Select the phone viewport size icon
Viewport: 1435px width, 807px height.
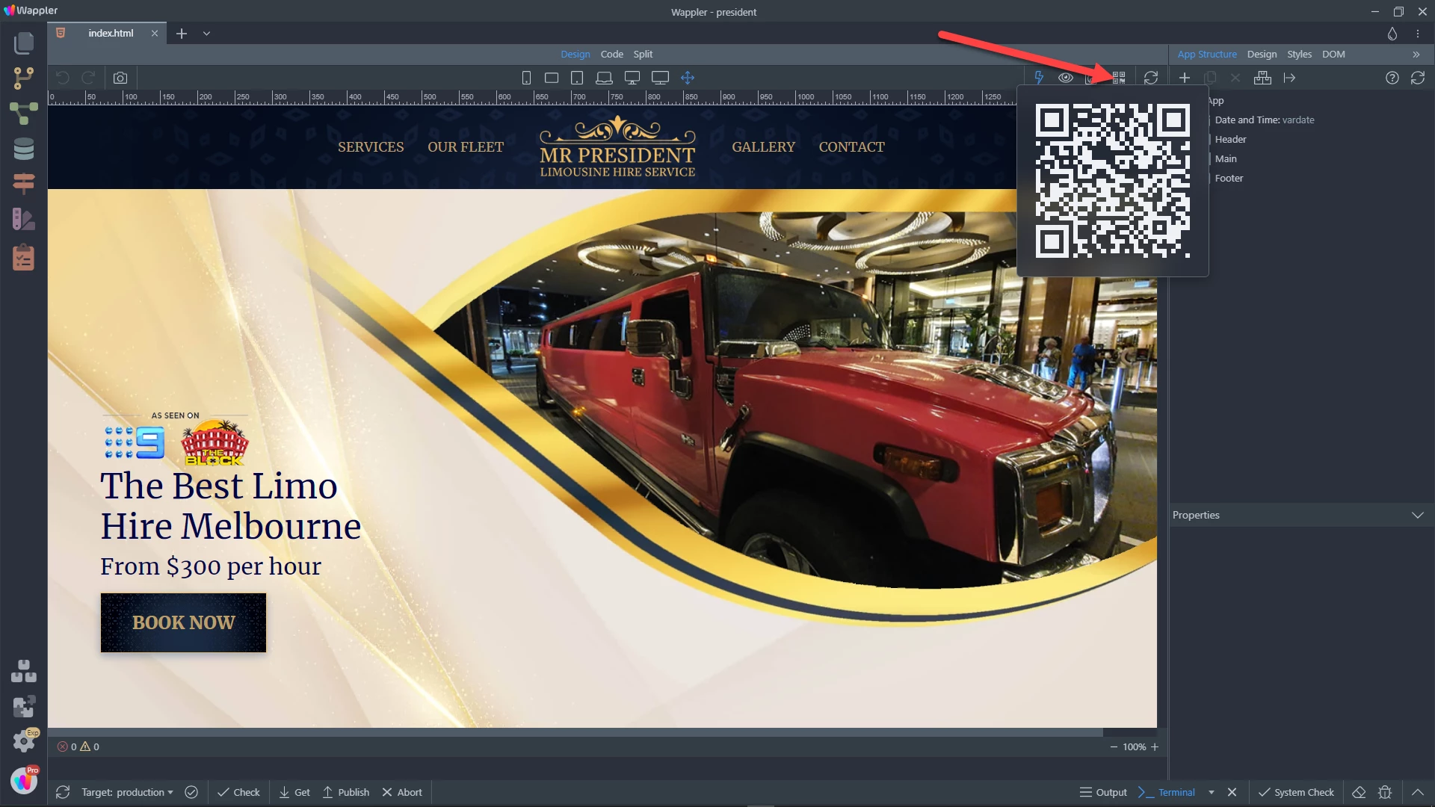click(526, 78)
